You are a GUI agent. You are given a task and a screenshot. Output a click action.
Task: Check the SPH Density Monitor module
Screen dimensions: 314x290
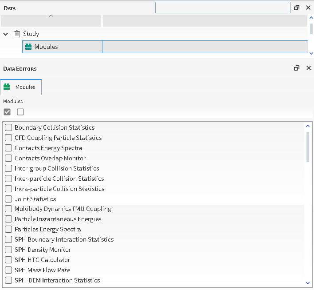click(x=8, y=250)
